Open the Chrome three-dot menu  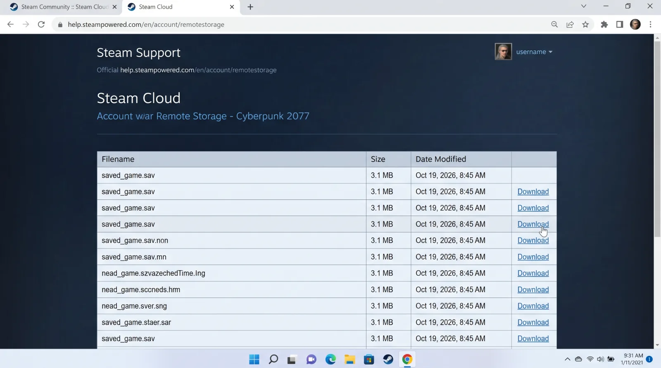pos(651,24)
